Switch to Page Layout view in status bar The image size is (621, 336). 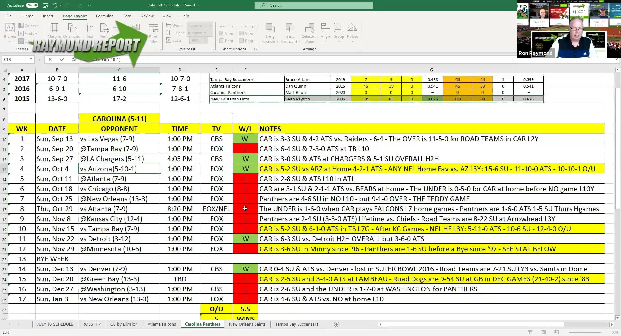pos(543,332)
